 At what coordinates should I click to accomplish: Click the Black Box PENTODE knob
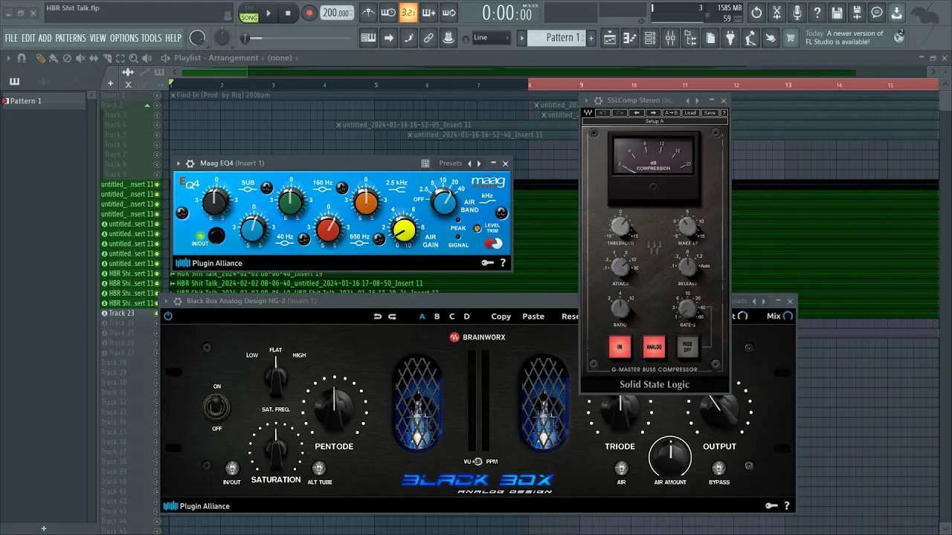click(x=334, y=409)
